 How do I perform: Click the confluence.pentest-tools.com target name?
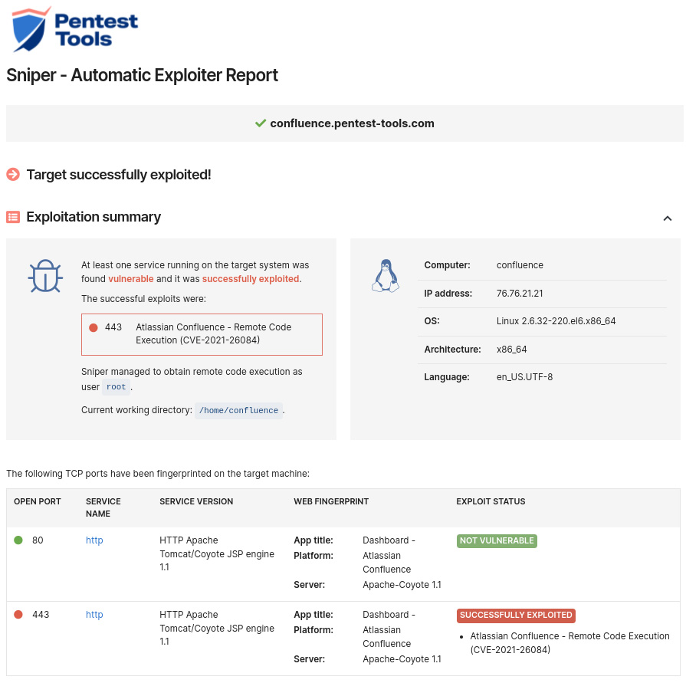click(x=352, y=123)
